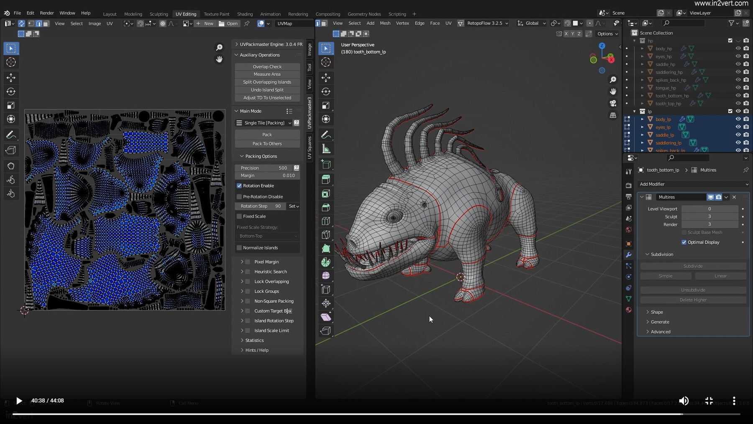Toggle the Fixed Scale checkbox

point(239,216)
